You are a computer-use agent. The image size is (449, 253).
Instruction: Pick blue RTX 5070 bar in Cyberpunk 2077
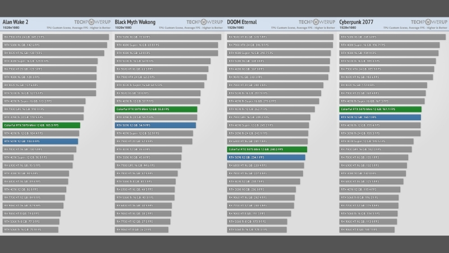pos(380,117)
